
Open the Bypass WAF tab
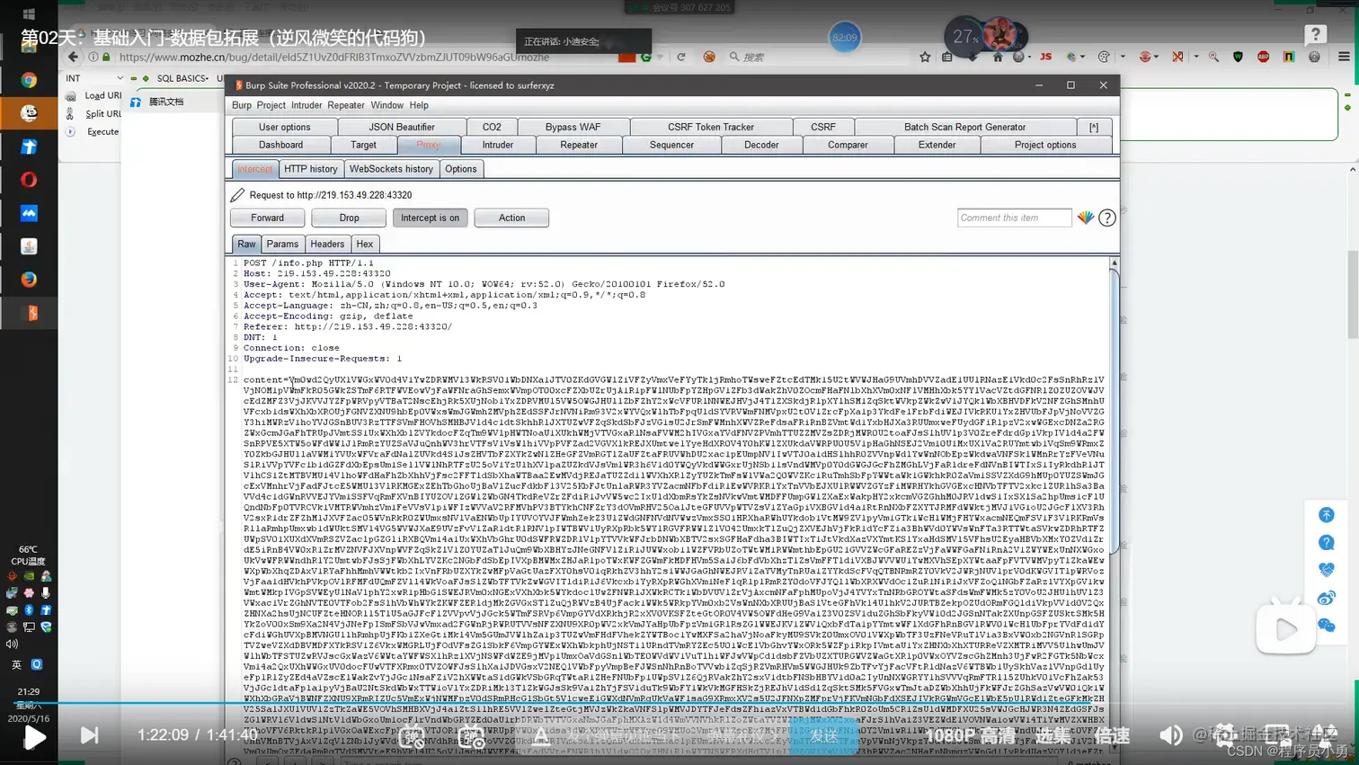[573, 127]
